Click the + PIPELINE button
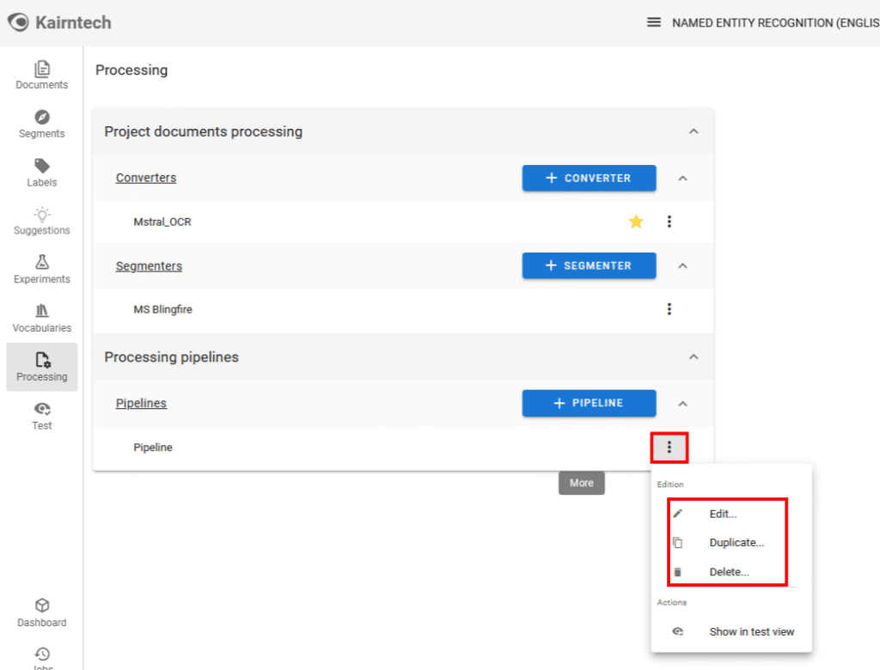The image size is (880, 670). point(589,403)
